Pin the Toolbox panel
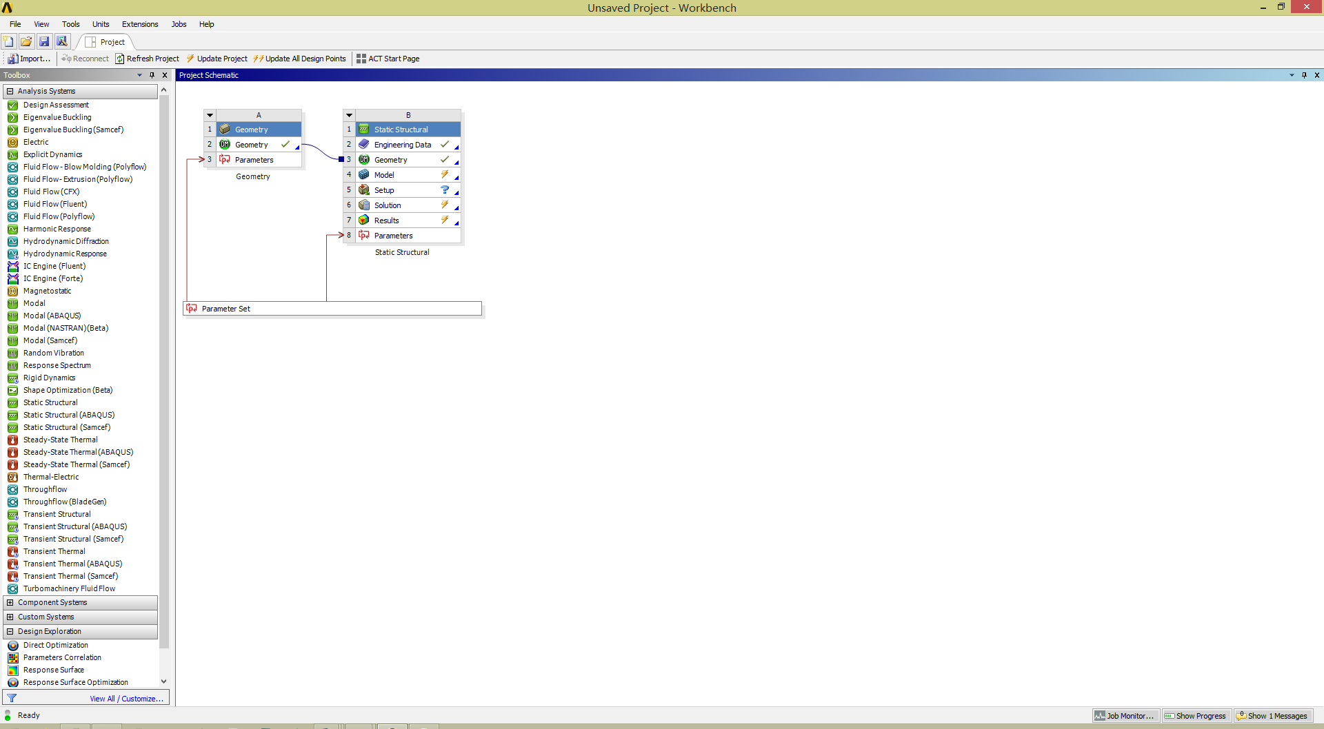Viewport: 1324px width, 729px height. 152,75
